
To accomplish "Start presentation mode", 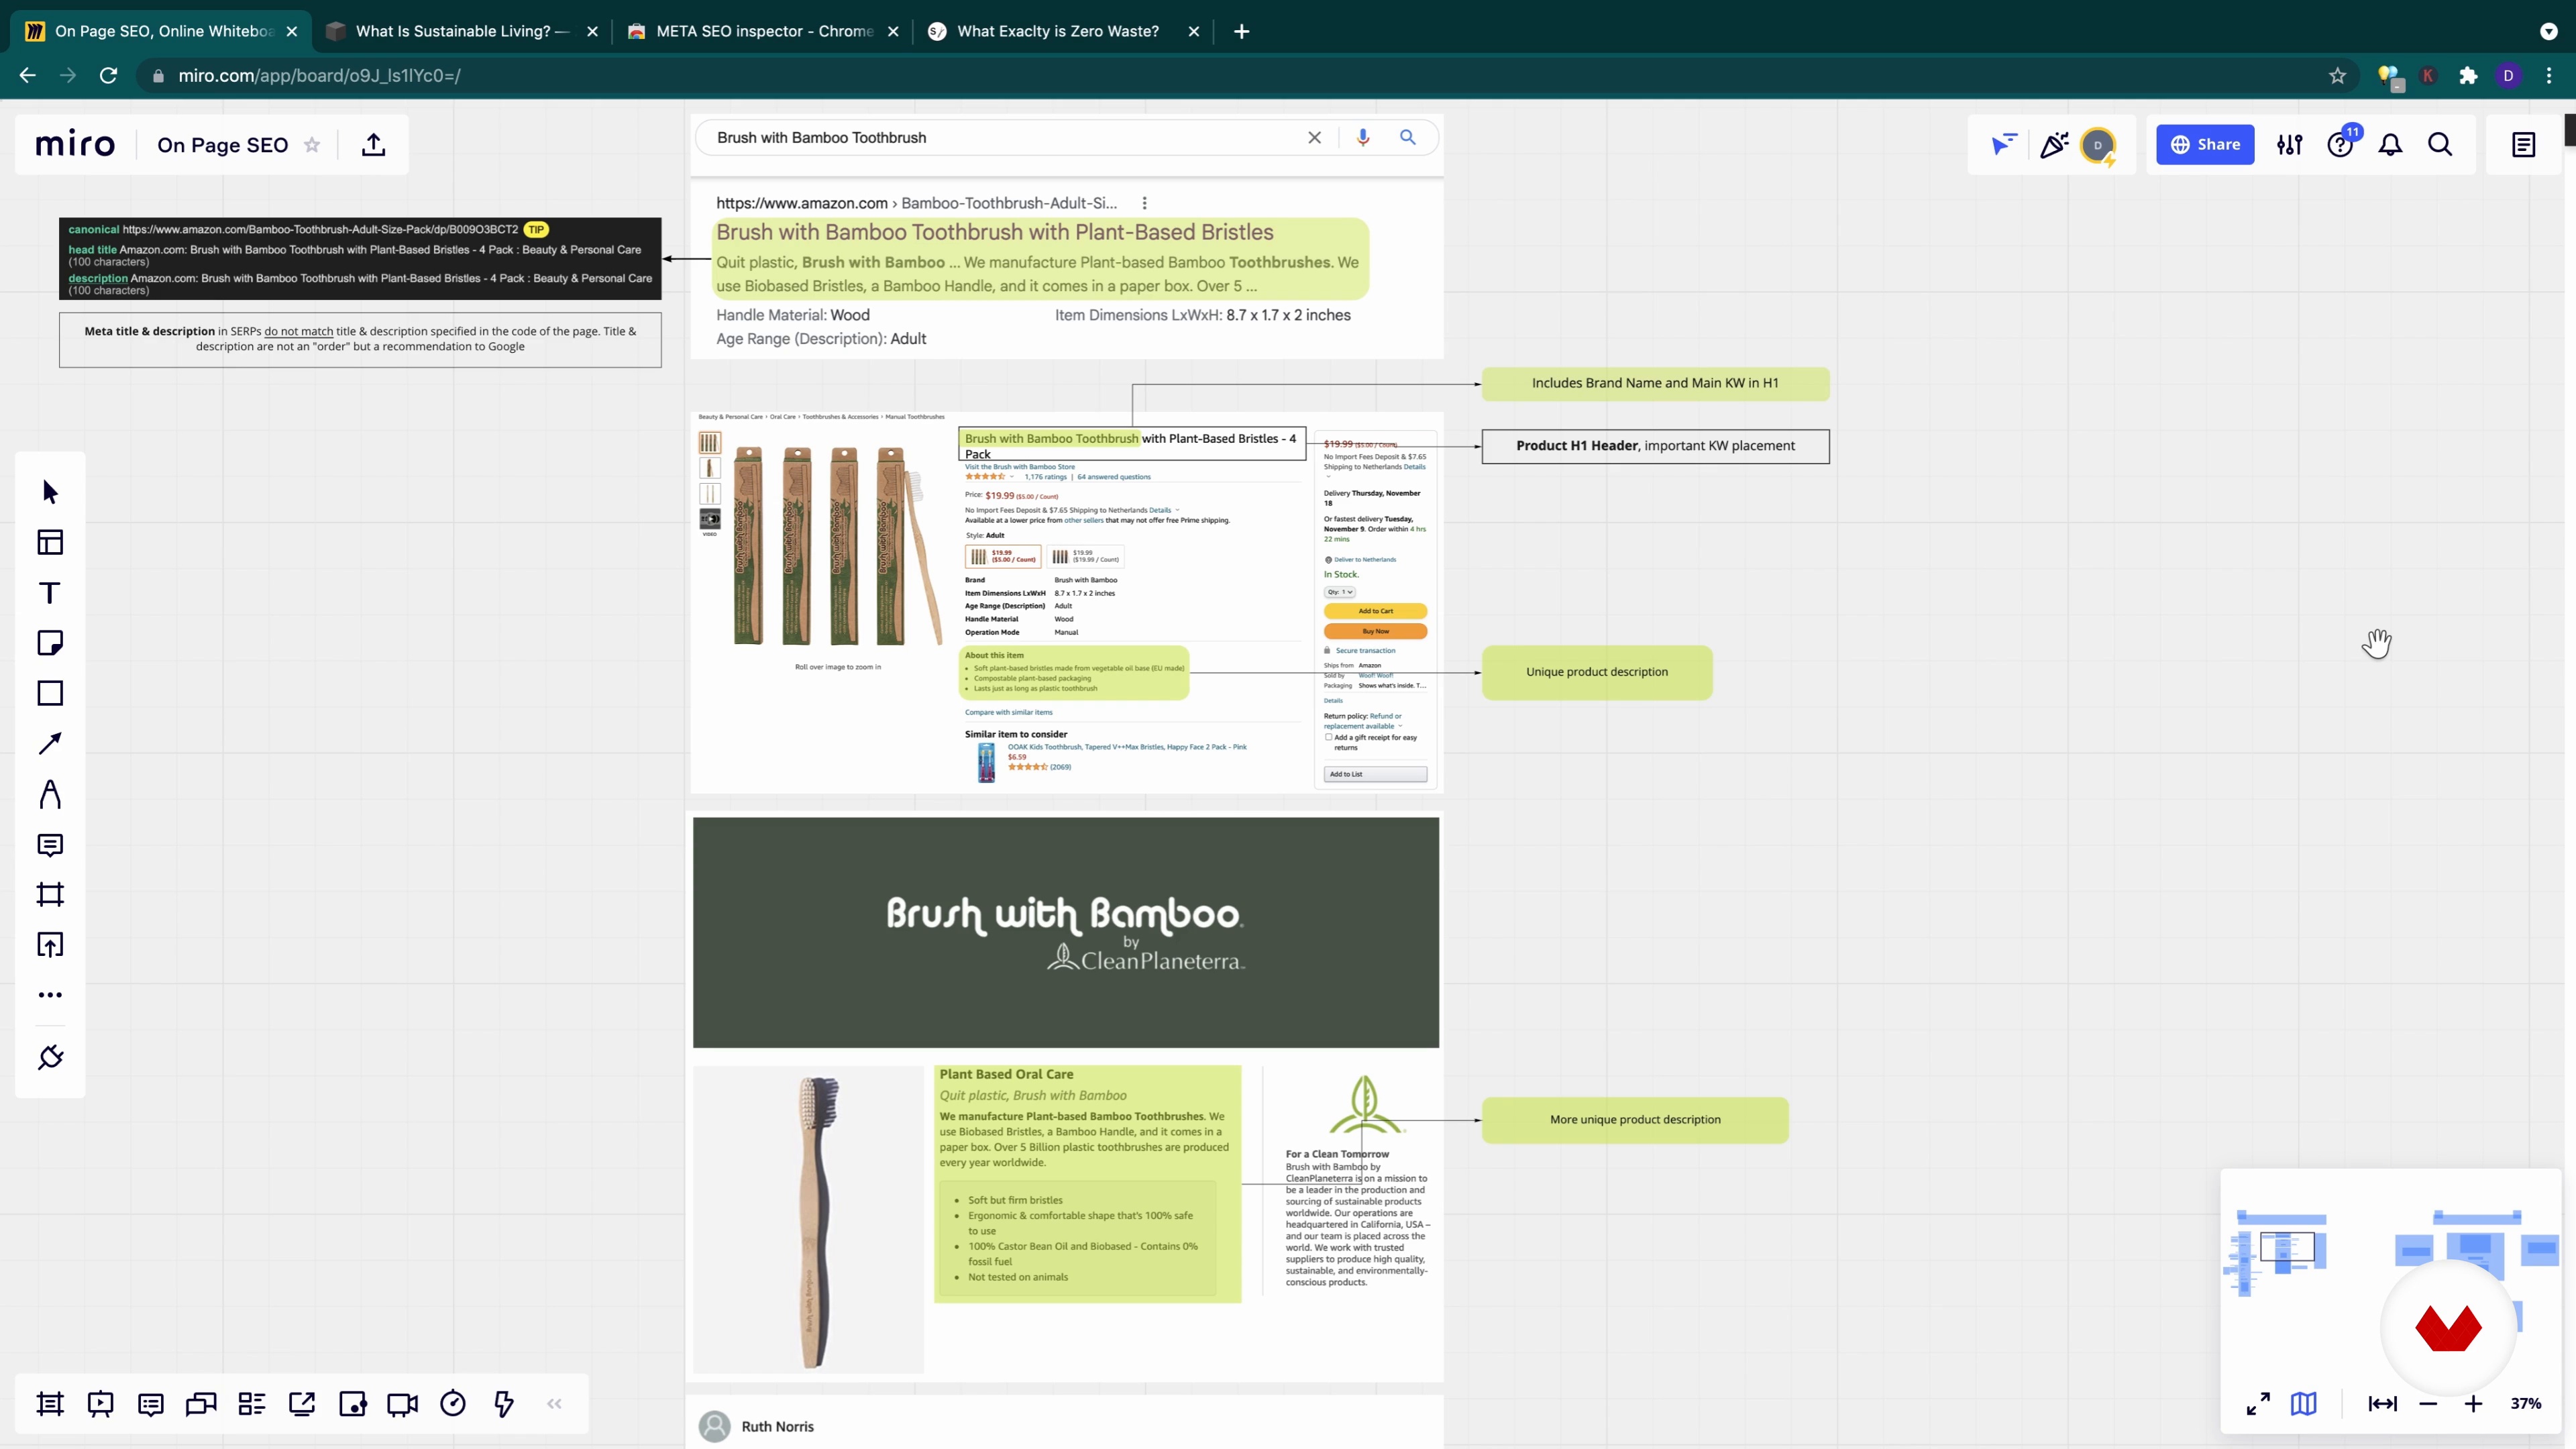I will (x=100, y=1404).
